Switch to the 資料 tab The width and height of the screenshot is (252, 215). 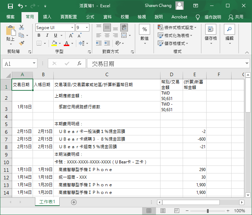point(107,17)
